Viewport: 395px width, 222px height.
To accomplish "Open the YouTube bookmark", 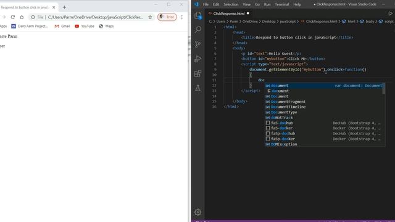I will tap(85, 26).
